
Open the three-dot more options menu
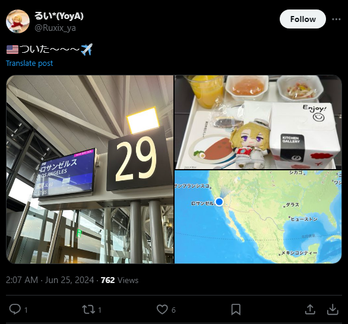click(336, 20)
